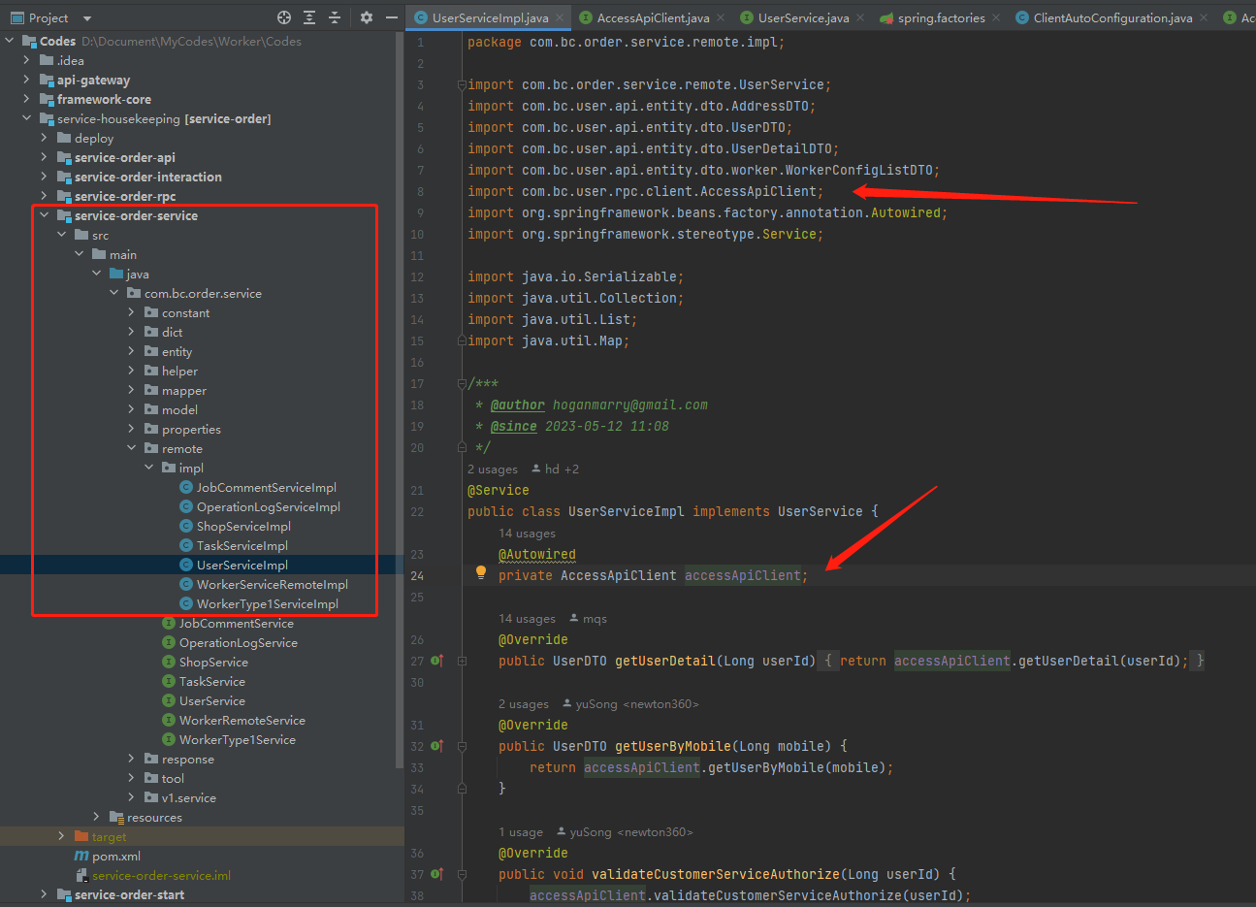Click implements gutter icon at line 32

(437, 746)
